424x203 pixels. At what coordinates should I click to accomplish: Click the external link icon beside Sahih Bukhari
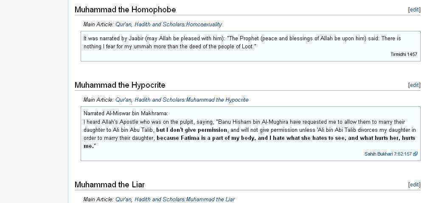416,154
